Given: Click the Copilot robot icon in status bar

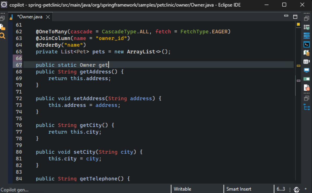Looking at the screenshot, I should 296,189.
